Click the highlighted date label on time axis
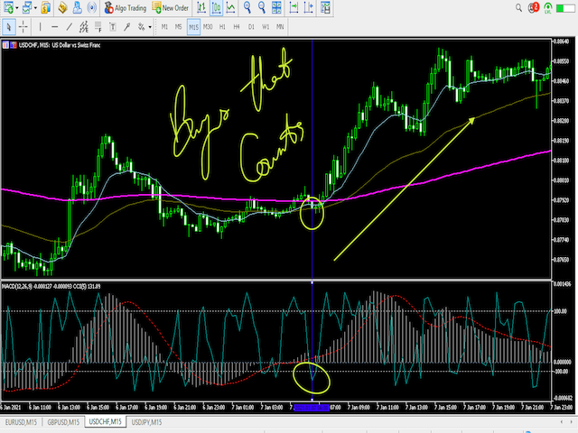Screen dimensions: 578x433 point(312,407)
